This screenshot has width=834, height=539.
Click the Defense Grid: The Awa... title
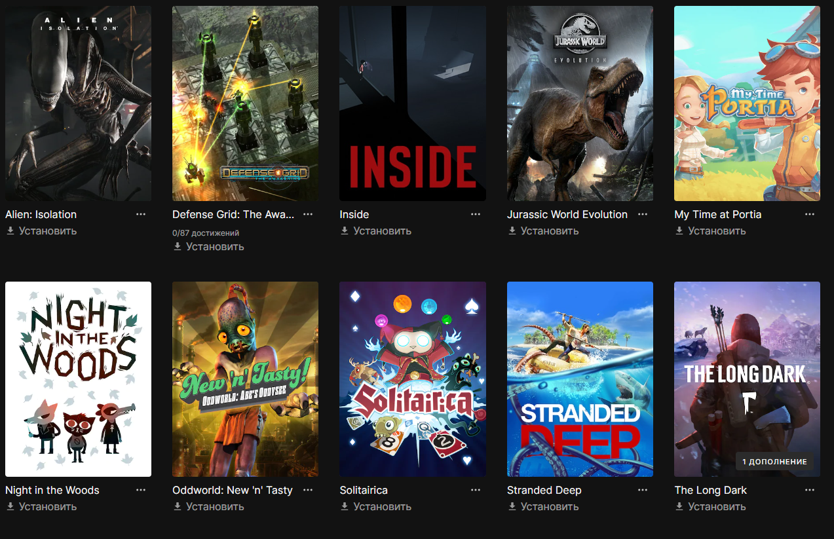[233, 214]
